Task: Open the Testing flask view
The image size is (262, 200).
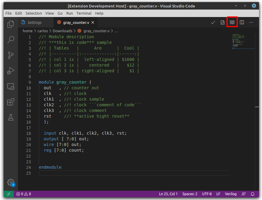Action: pyautogui.click(x=11, y=117)
